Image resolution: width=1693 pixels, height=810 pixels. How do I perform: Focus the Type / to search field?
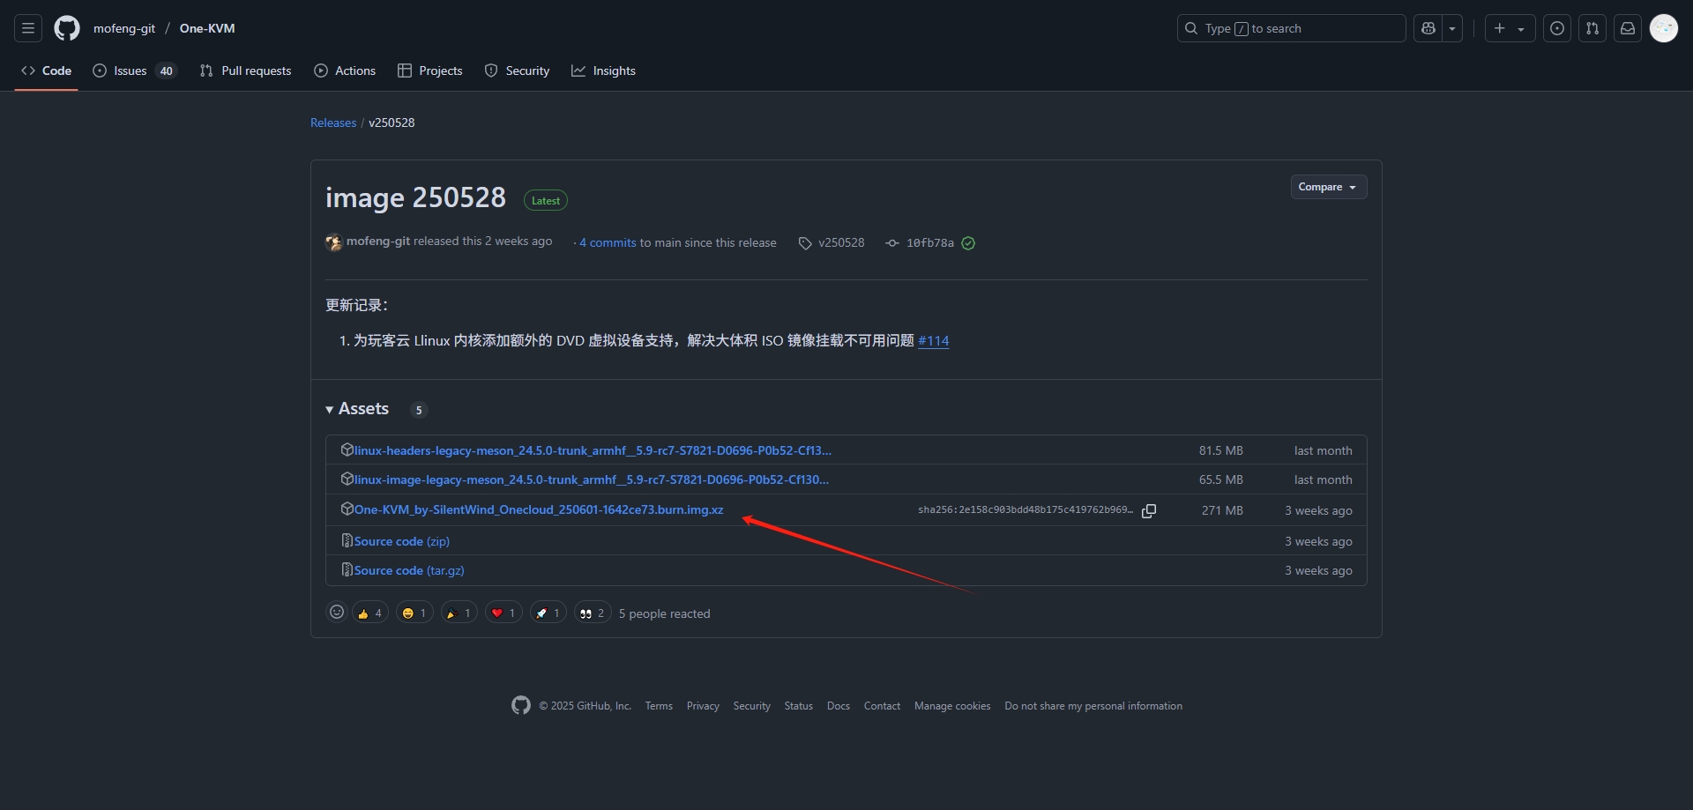[1291, 28]
